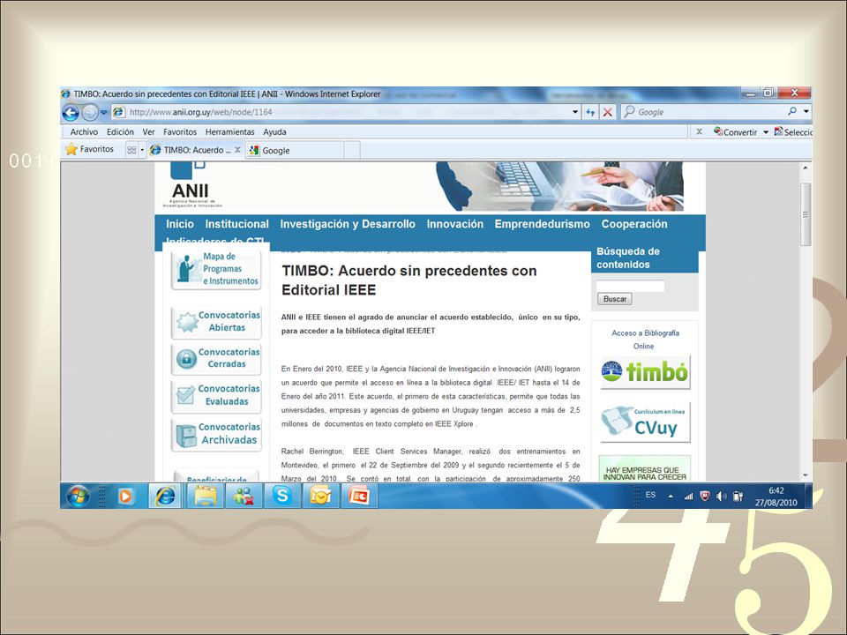Open Convocatorias Abiertas sidebar button
Viewport: 847px width, 635px height.
click(x=216, y=322)
